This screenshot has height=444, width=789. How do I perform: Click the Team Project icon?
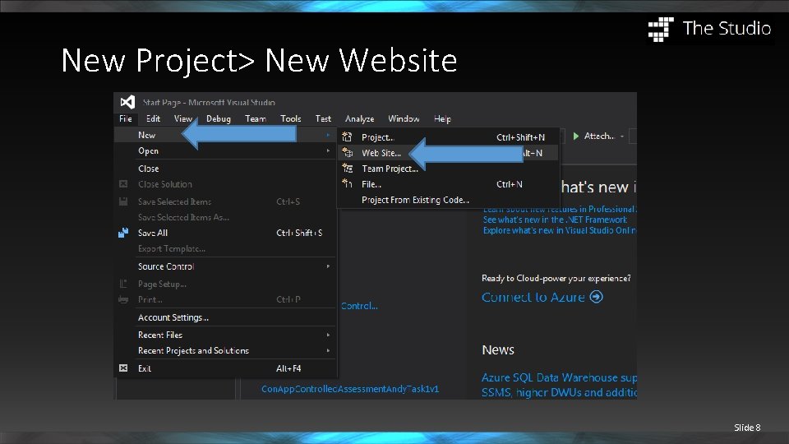347,168
